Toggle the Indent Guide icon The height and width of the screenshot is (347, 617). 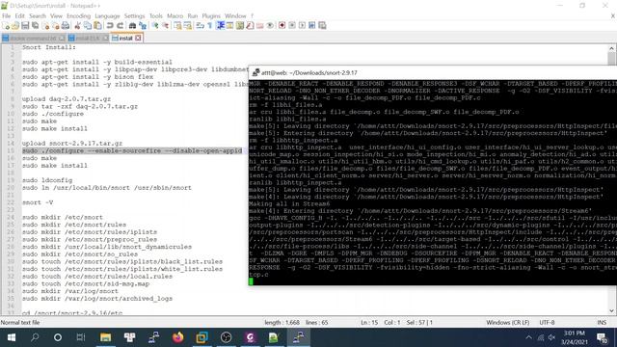click(220, 26)
